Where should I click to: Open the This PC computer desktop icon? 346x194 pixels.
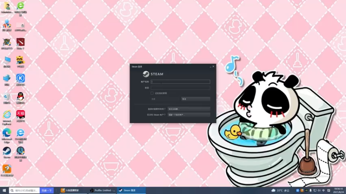pos(7,62)
